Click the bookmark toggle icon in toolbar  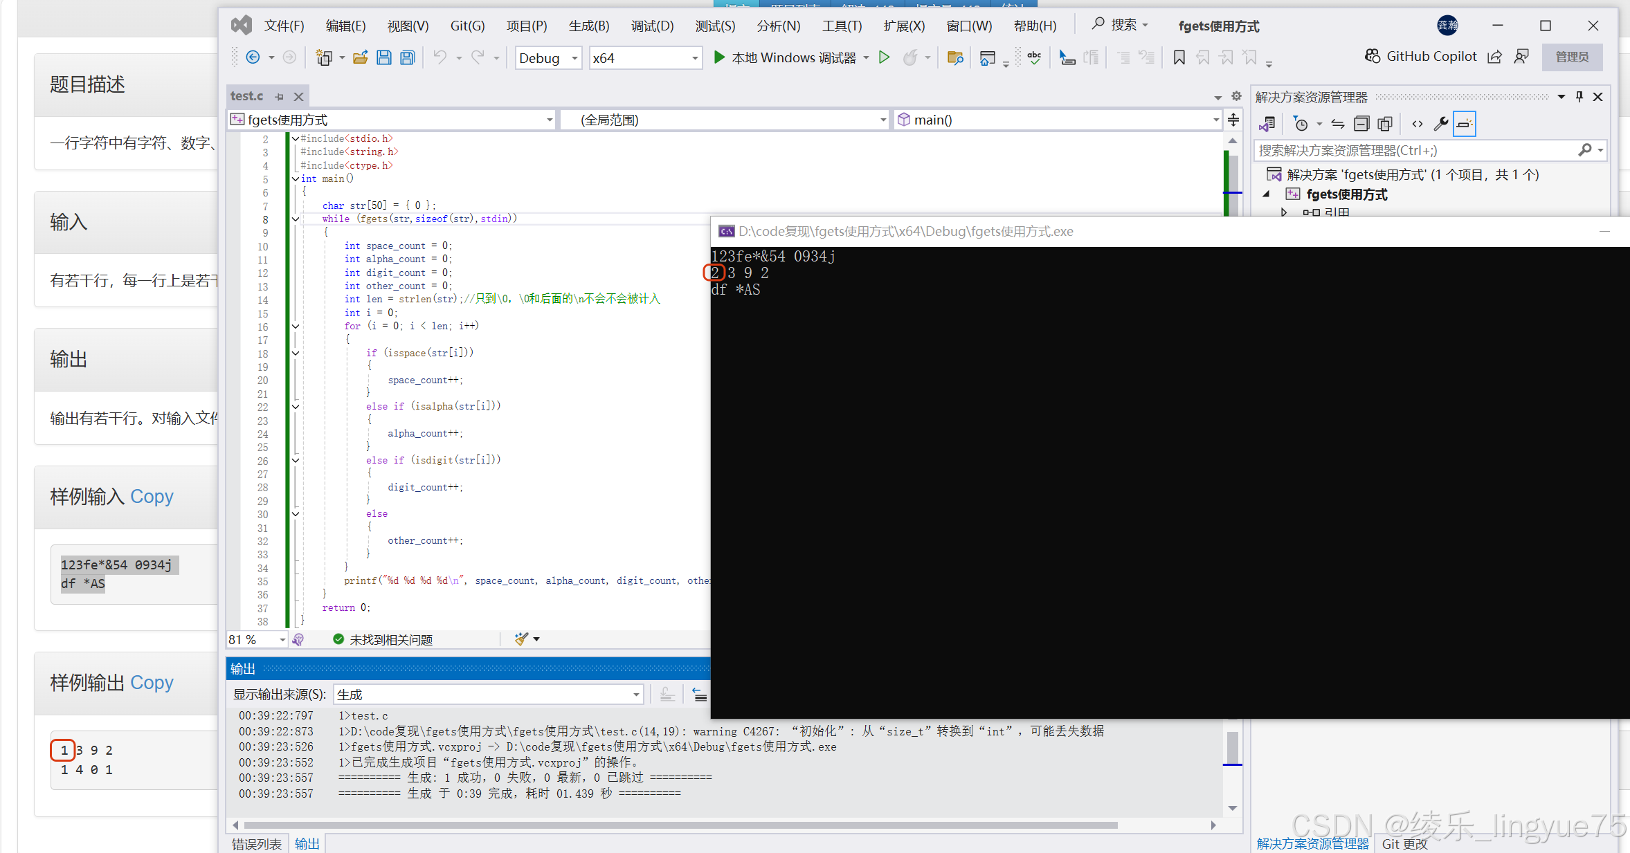pyautogui.click(x=1179, y=58)
